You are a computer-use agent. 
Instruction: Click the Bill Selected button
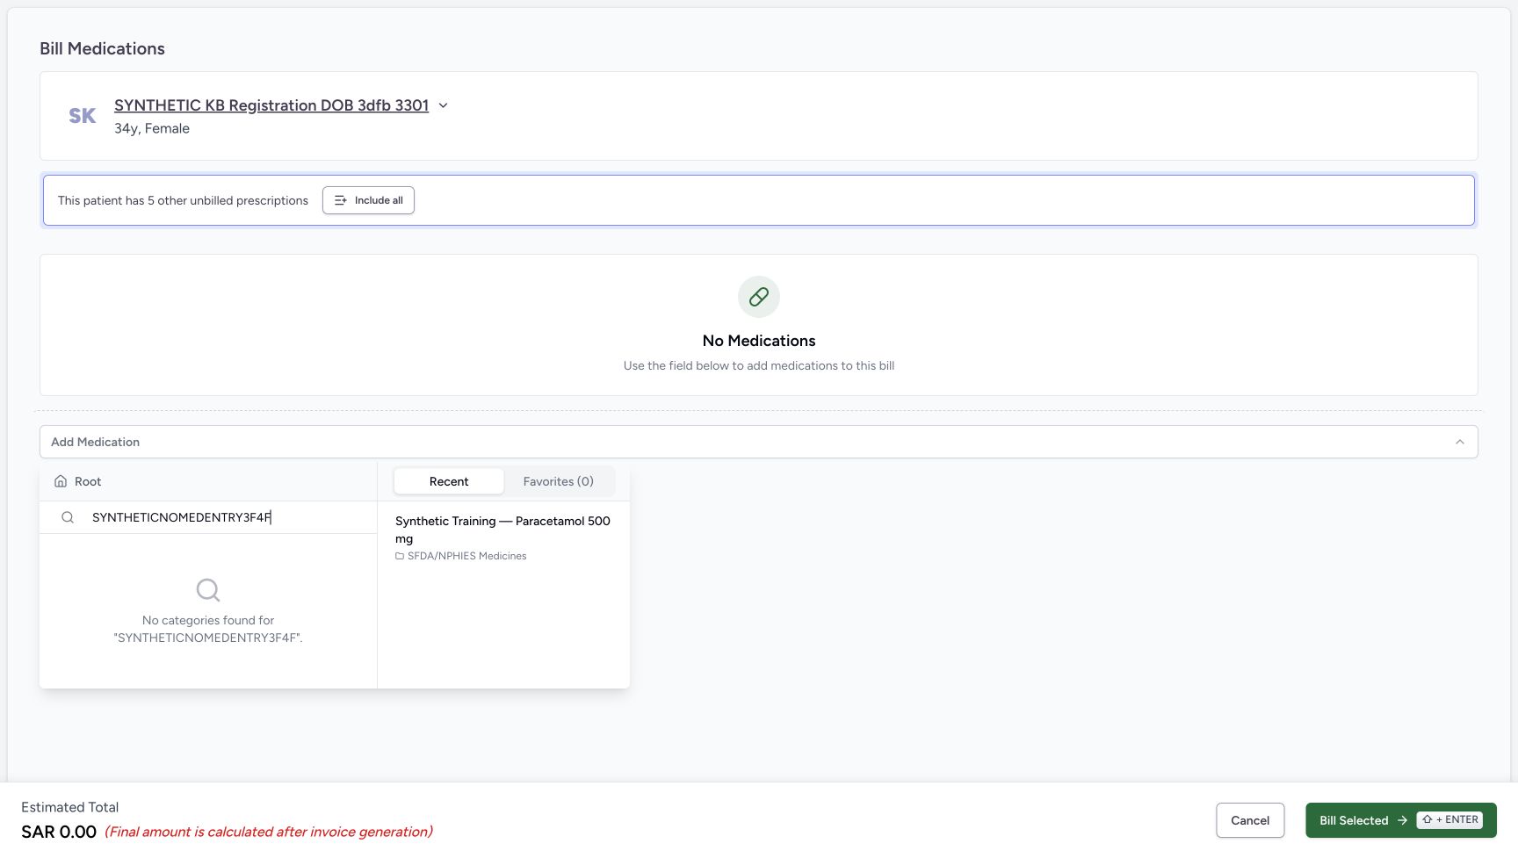(x=1401, y=820)
